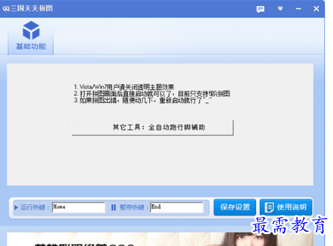The width and height of the screenshot is (333, 246).
Task: Click 其它工具：全自动跑行脚辅助 button
Action: click(153, 128)
